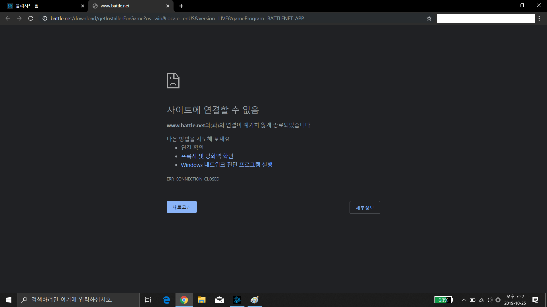The height and width of the screenshot is (307, 547).
Task: Go back with the back arrow
Action: 8,18
